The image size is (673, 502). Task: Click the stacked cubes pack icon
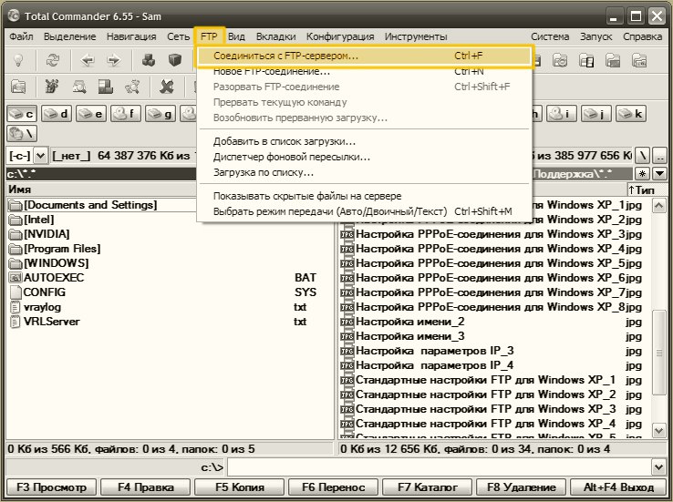149,60
